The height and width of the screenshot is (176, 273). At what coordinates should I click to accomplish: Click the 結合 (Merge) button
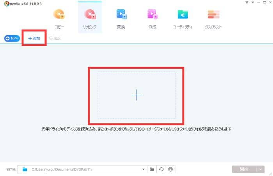(x=55, y=38)
